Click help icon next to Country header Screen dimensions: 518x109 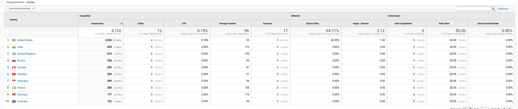(x=20, y=19)
